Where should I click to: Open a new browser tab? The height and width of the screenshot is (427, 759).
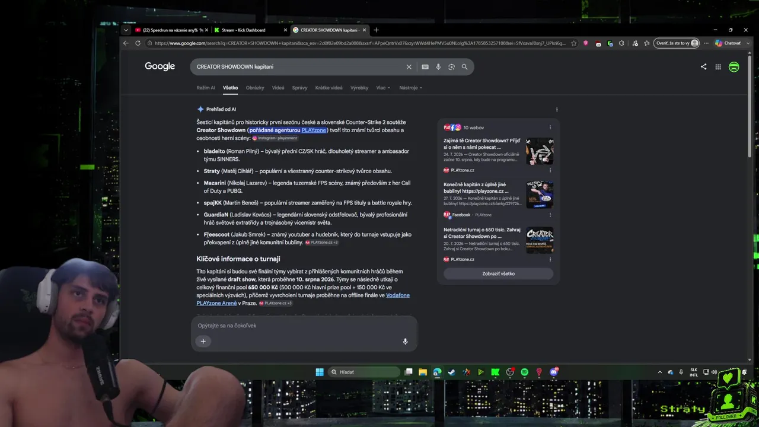click(x=376, y=30)
